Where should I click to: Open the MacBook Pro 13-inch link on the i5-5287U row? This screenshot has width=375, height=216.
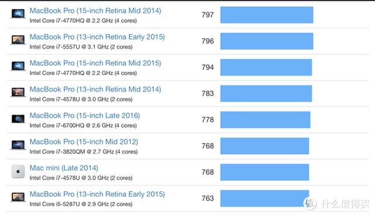click(x=97, y=194)
